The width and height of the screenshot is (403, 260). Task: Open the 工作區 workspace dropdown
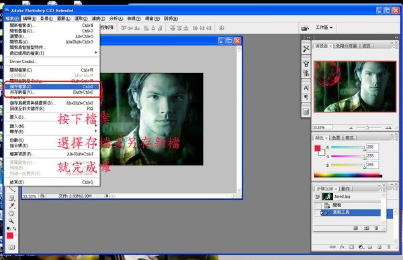click(x=324, y=27)
